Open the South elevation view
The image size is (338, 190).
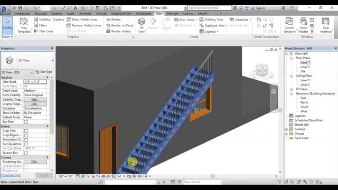[x=304, y=107]
